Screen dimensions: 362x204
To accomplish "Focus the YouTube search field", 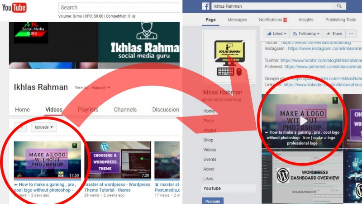I will pyautogui.click(x=119, y=8).
